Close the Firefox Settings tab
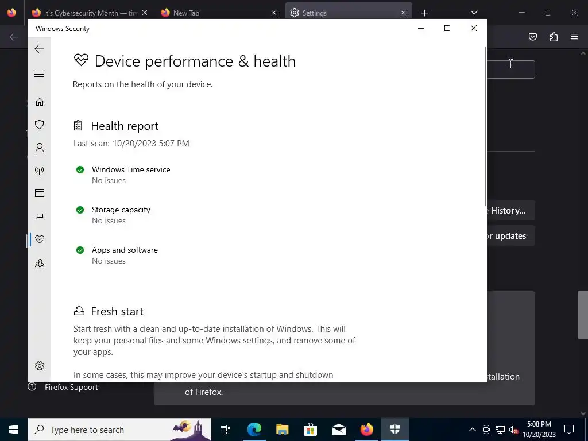Screen dimensions: 588x441 tap(403, 13)
